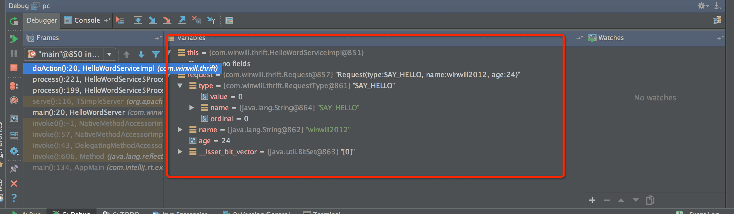Expand __isset_bit_vector node
This screenshot has width=734, height=214.
click(180, 152)
